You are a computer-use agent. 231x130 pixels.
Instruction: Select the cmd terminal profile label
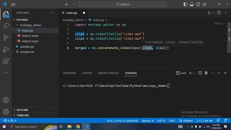point(181,73)
